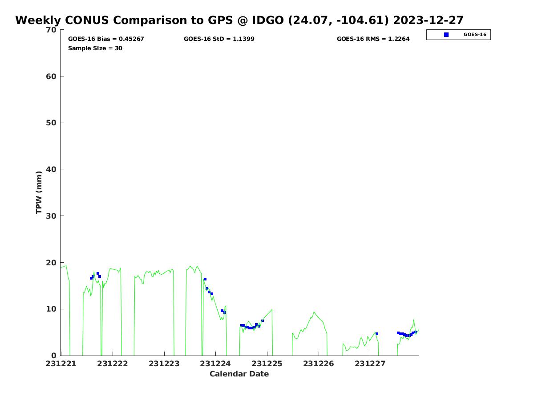Select the 231226 date tick label
Viewport: 534px width, 400px height.
[x=318, y=364]
